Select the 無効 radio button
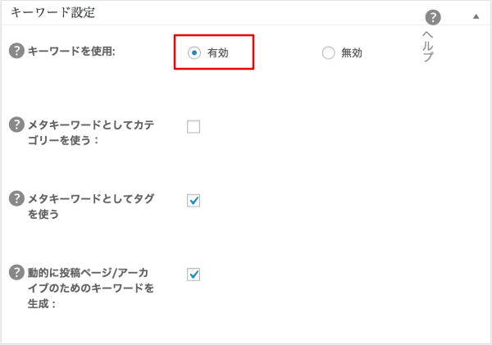492x345 pixels. (328, 52)
